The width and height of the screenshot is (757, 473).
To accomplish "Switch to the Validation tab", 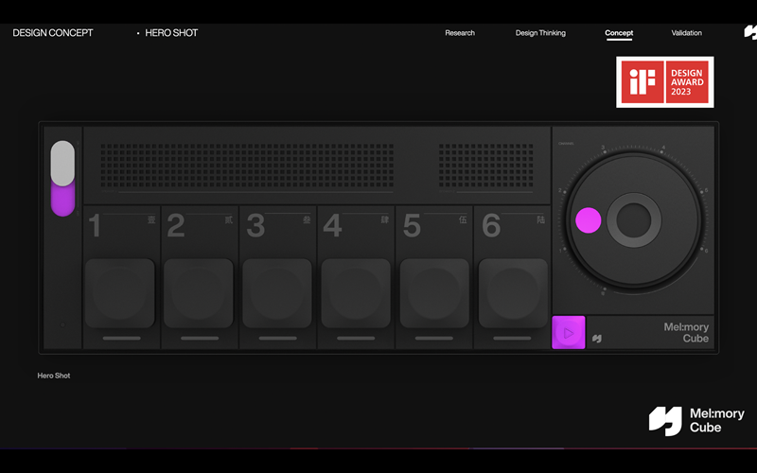I will 686,33.
